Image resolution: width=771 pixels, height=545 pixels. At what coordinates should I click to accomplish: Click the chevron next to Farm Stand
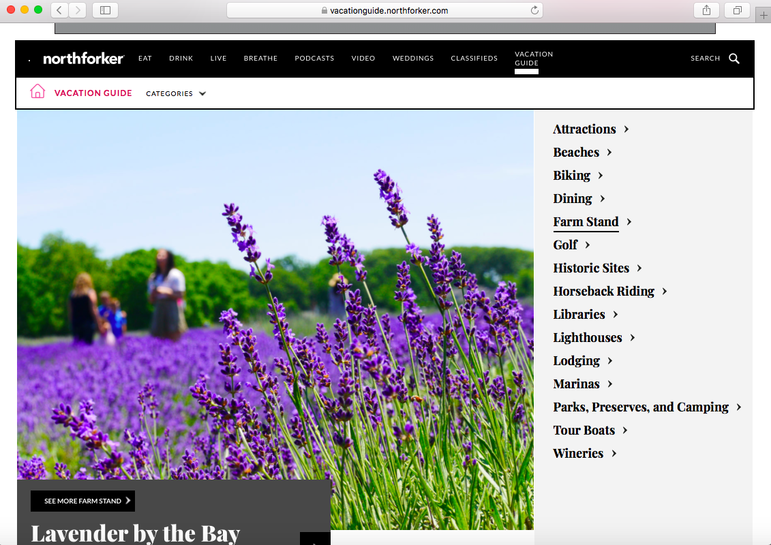point(629,222)
